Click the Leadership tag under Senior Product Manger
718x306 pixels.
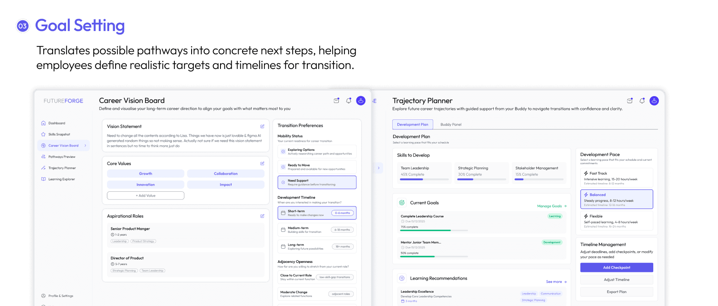click(x=120, y=241)
